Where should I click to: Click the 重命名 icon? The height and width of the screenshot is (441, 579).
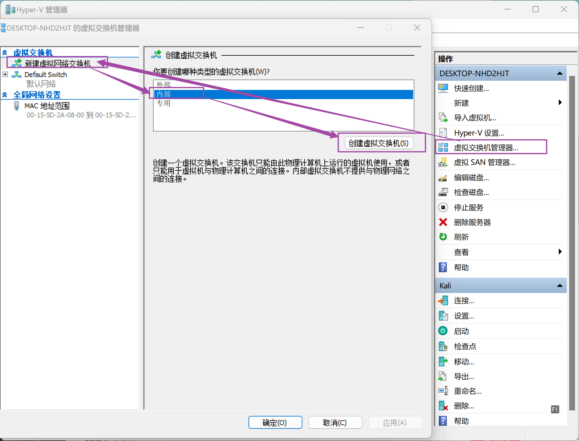pyautogui.click(x=443, y=391)
